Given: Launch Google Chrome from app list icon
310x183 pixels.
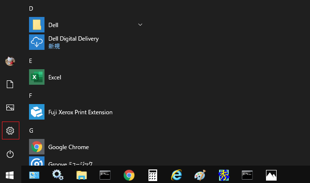Looking at the screenshot, I should [37, 147].
